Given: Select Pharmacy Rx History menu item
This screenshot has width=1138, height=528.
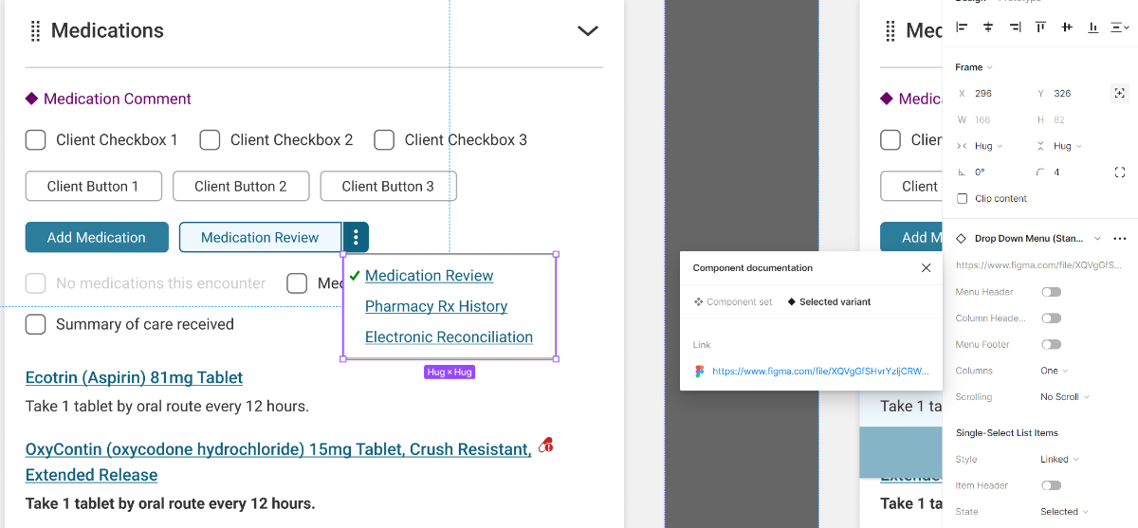Looking at the screenshot, I should tap(436, 306).
